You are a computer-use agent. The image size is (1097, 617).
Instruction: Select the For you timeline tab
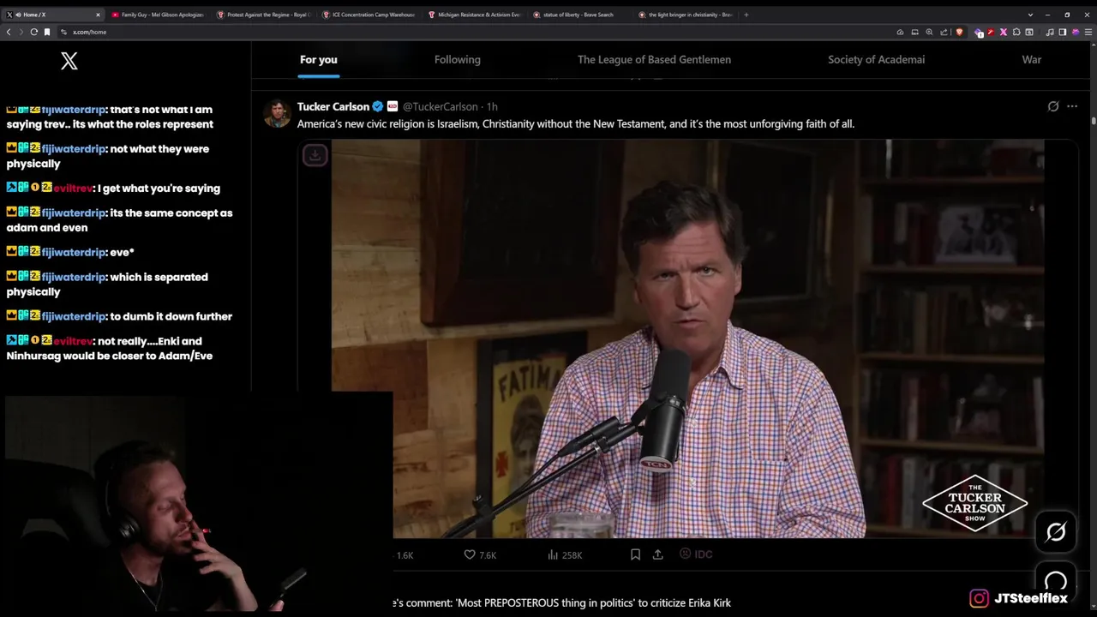(318, 59)
